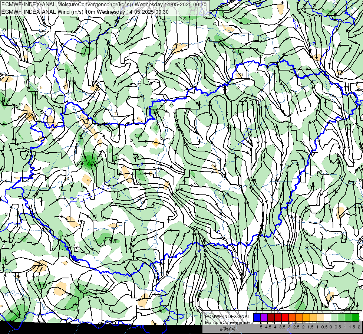Click the MoistureConvergence title line at top

coord(104,4)
